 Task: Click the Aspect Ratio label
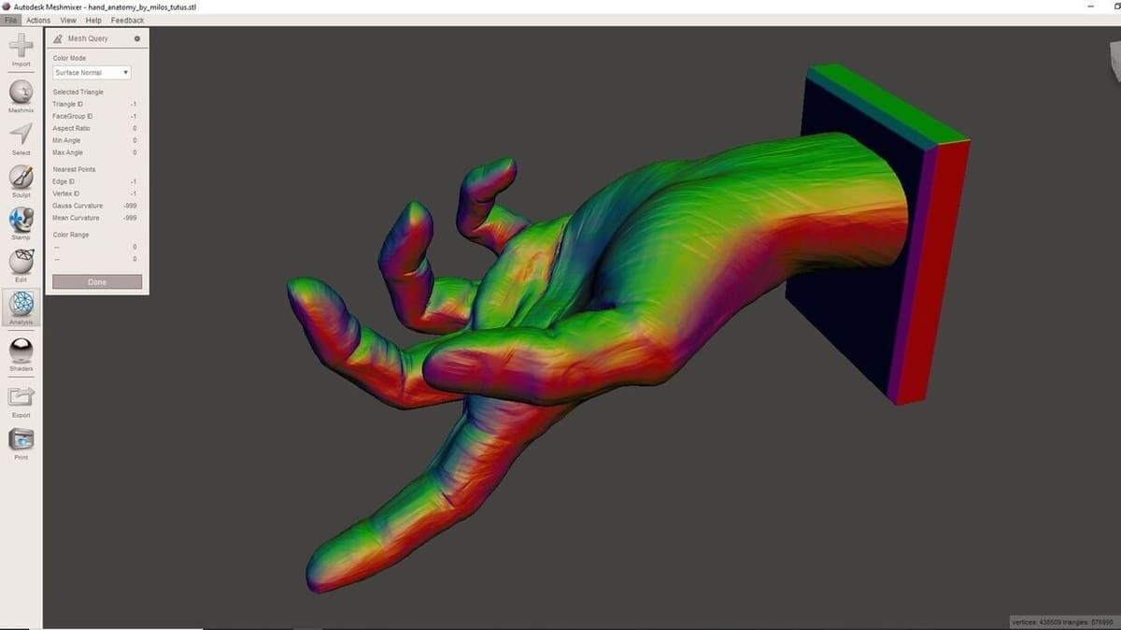click(x=71, y=128)
